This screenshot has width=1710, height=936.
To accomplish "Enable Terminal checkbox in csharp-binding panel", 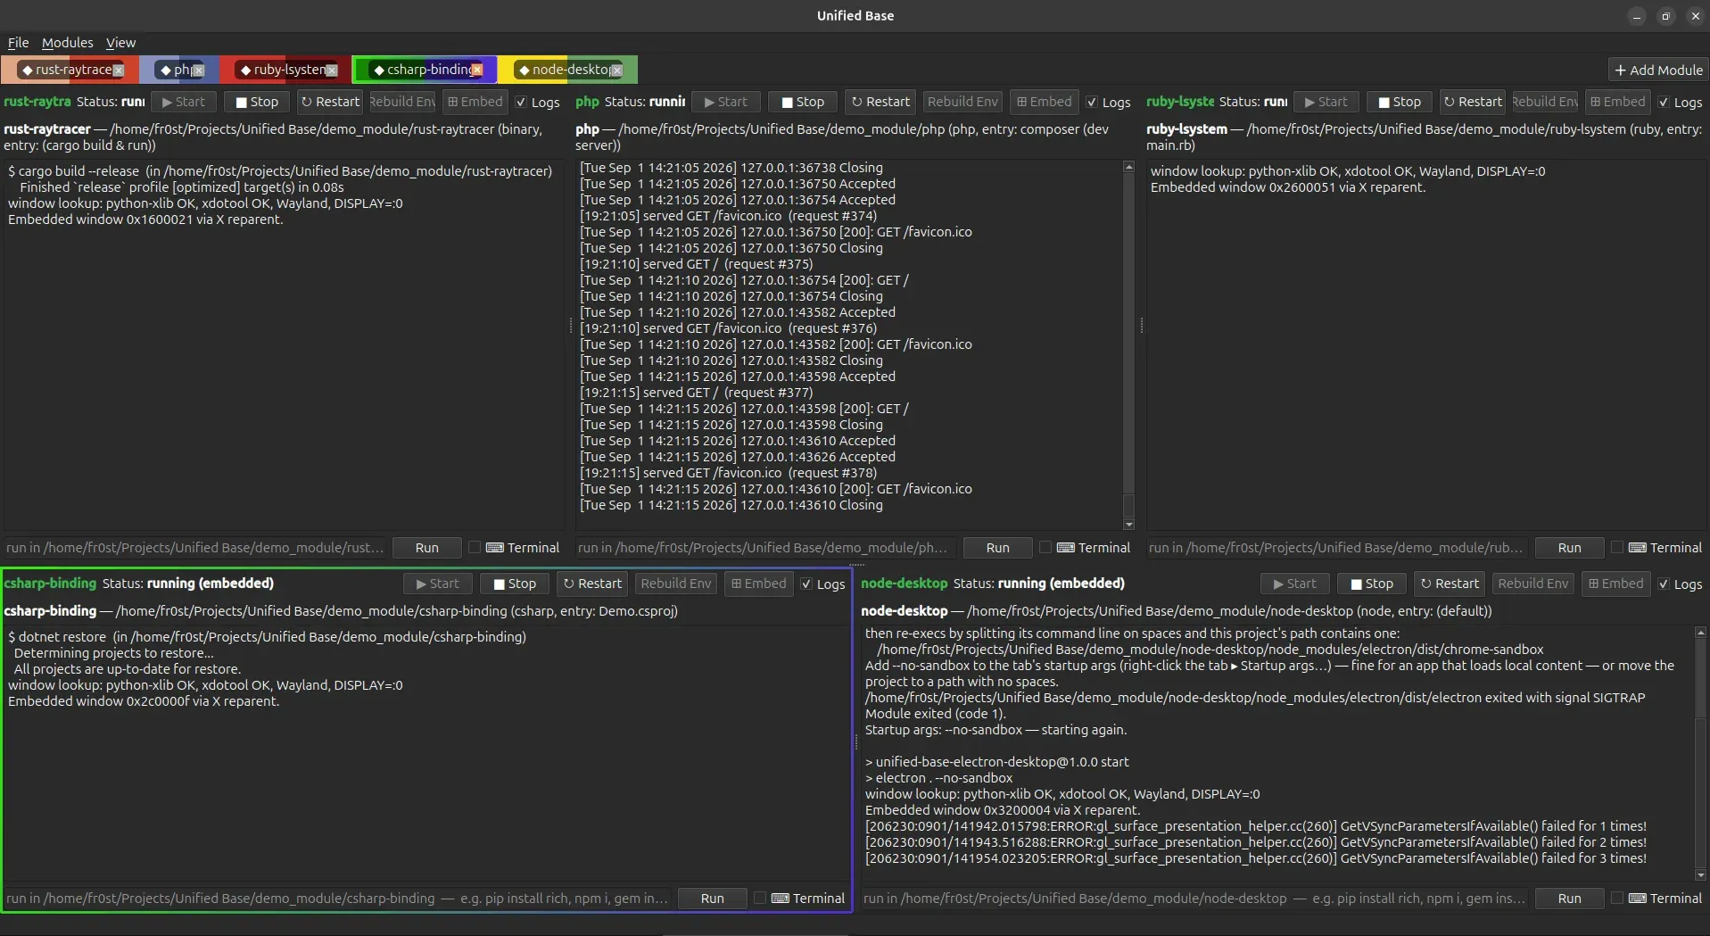I will click(x=800, y=899).
